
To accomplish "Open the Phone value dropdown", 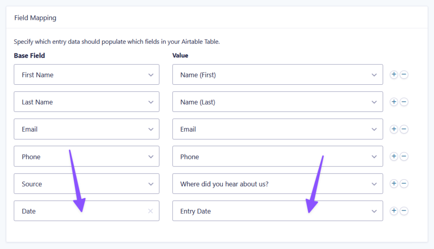I will 277,157.
